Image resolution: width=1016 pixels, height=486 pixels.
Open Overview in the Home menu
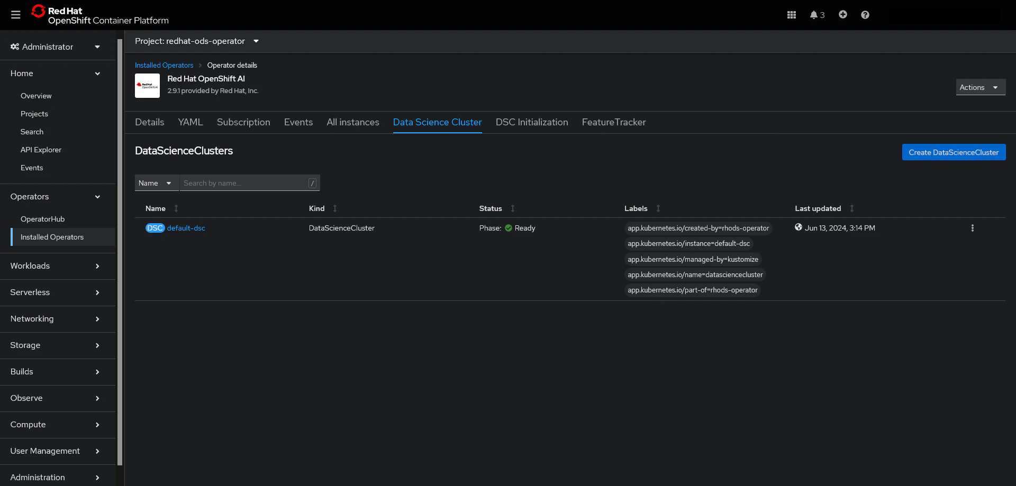point(36,96)
